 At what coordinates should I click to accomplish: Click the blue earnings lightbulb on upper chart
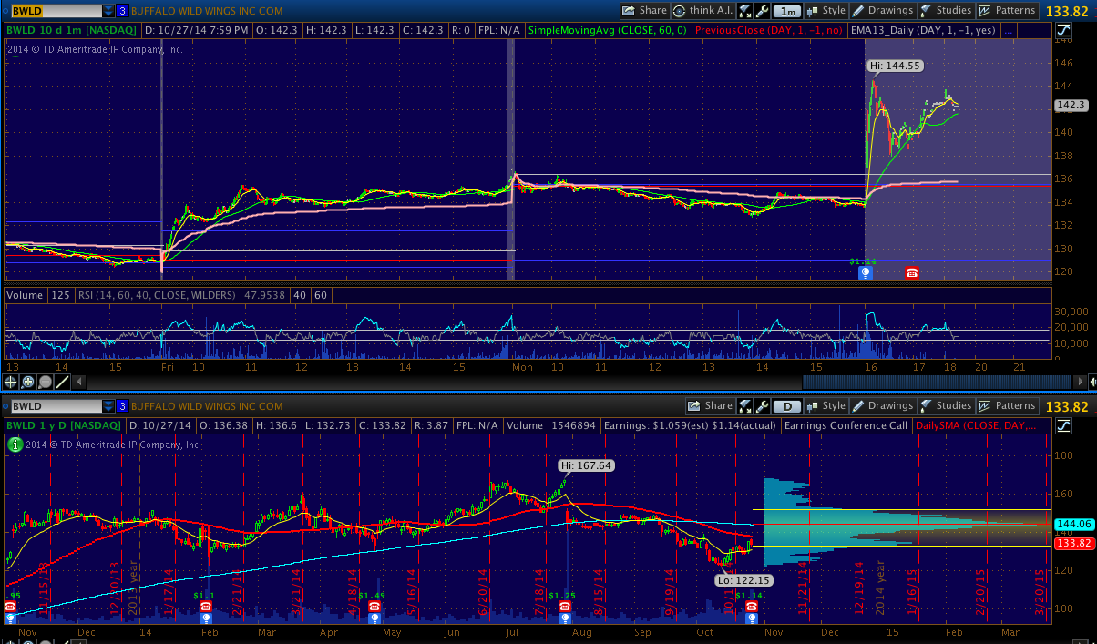click(866, 272)
